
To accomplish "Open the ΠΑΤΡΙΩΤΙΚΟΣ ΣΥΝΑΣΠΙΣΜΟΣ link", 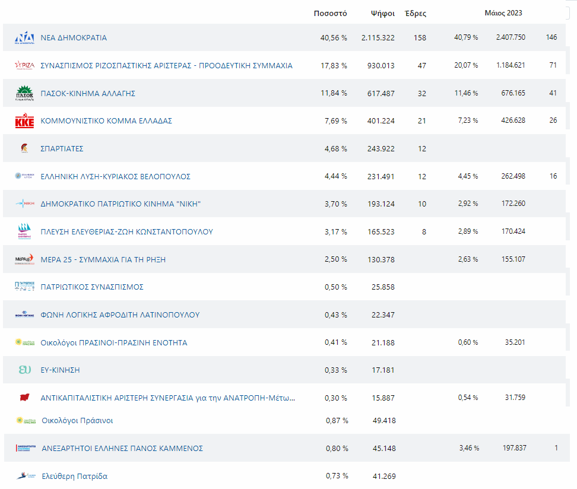I will tap(92, 287).
